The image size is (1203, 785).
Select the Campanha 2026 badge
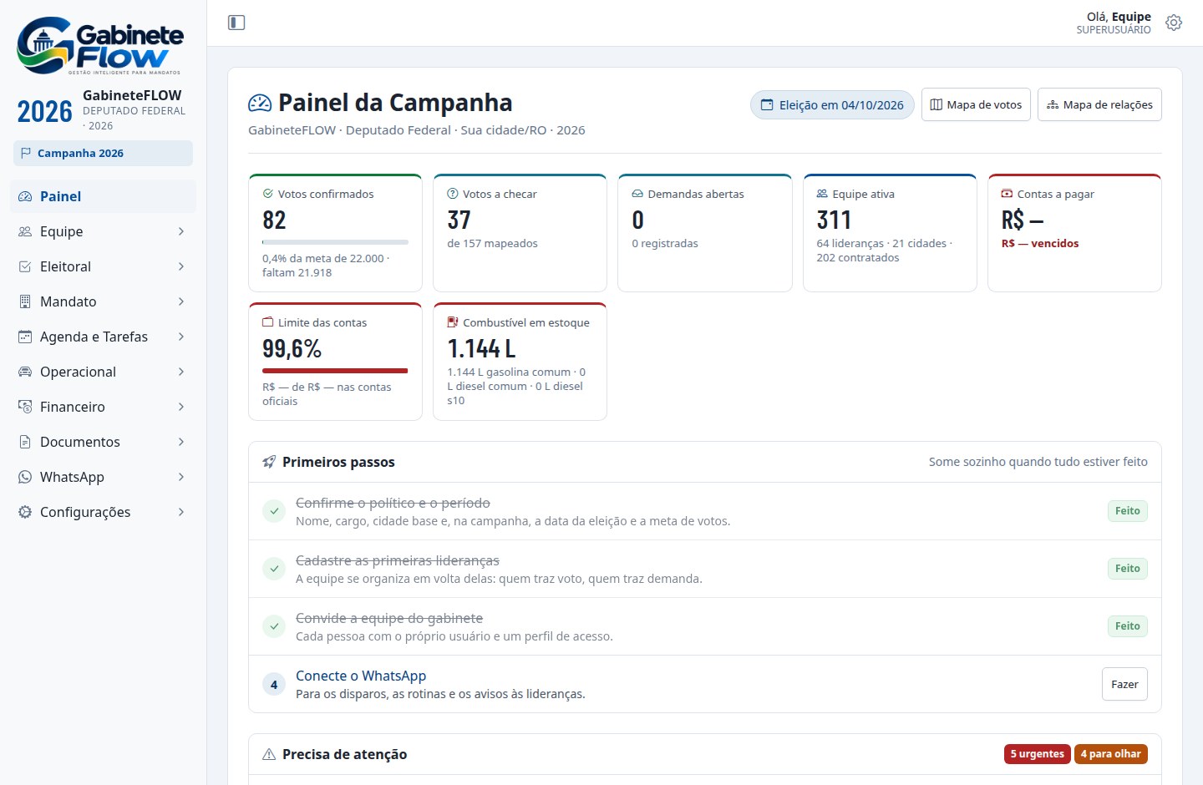click(103, 153)
